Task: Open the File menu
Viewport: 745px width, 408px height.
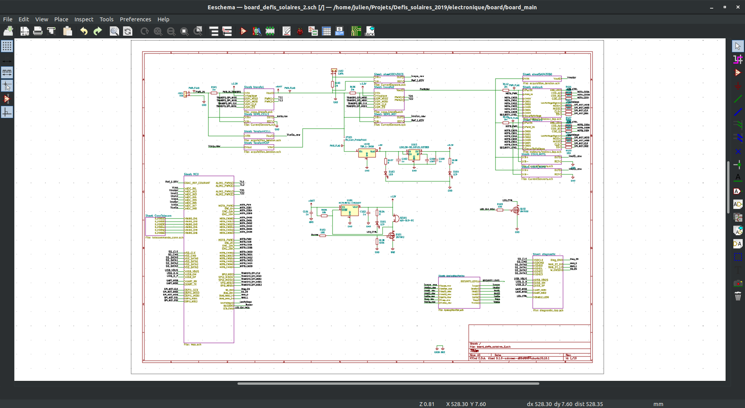Action: [x=8, y=19]
